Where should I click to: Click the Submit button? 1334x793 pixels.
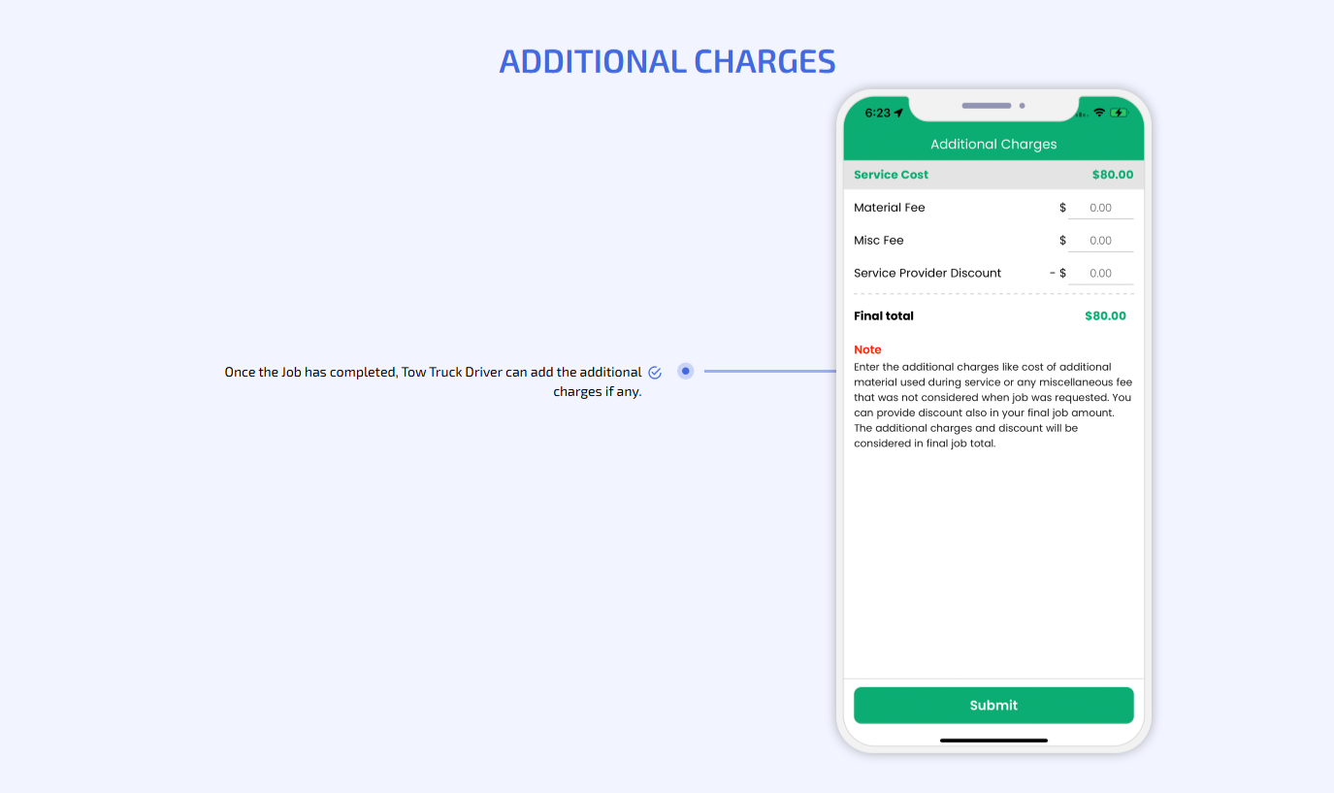tap(992, 706)
